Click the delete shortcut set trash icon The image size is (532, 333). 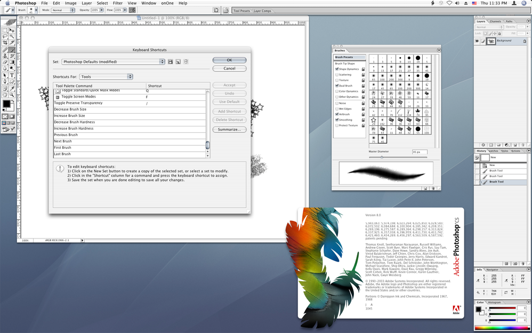[186, 61]
